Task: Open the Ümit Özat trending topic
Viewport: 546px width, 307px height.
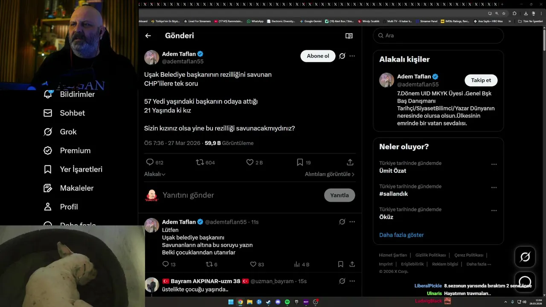Action: pos(393,171)
